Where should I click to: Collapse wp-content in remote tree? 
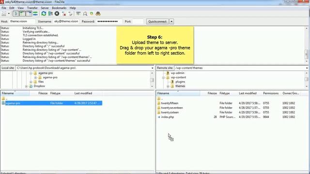pos(163,77)
